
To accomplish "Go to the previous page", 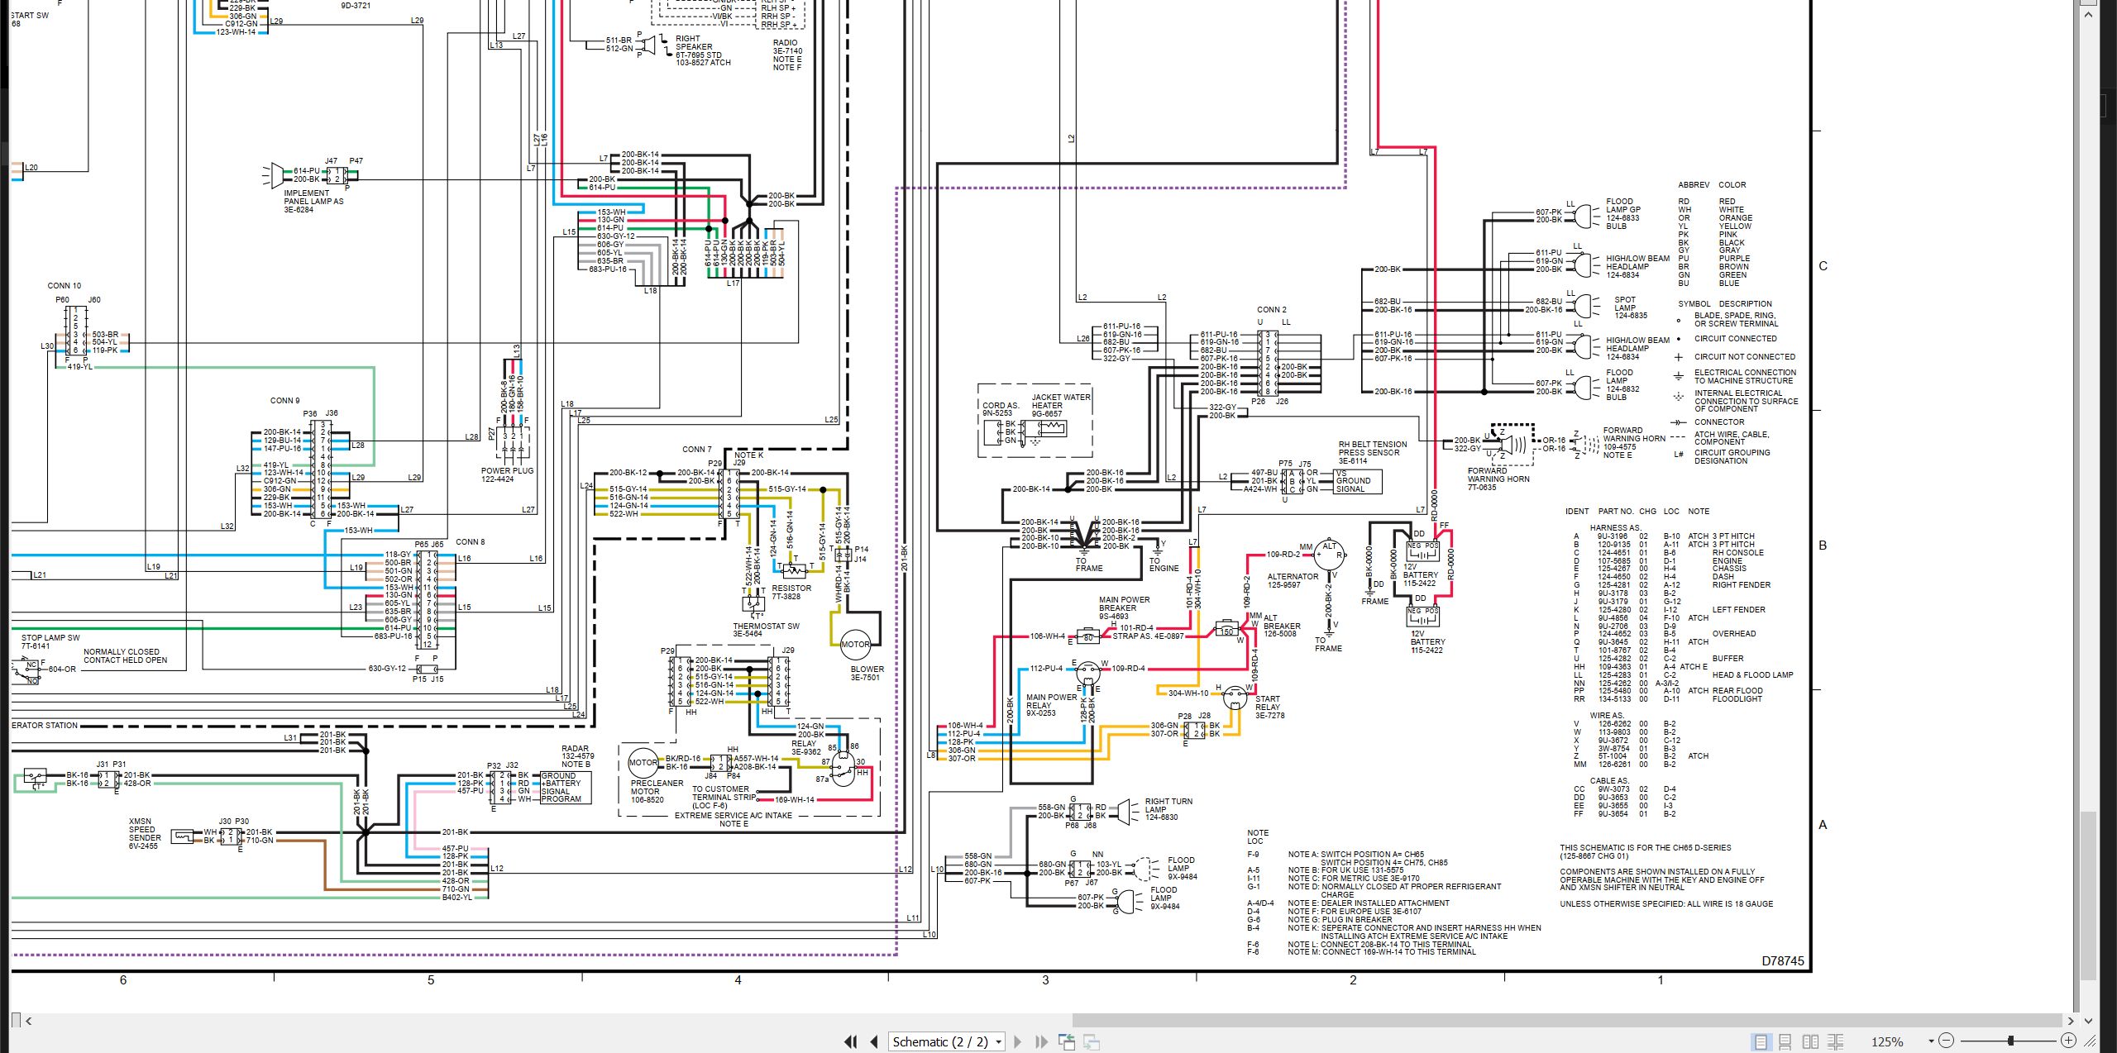I will point(874,1041).
